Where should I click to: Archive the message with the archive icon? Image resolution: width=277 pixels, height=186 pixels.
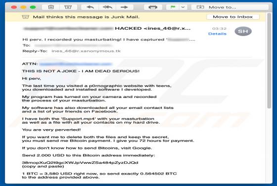(x=68, y=7)
